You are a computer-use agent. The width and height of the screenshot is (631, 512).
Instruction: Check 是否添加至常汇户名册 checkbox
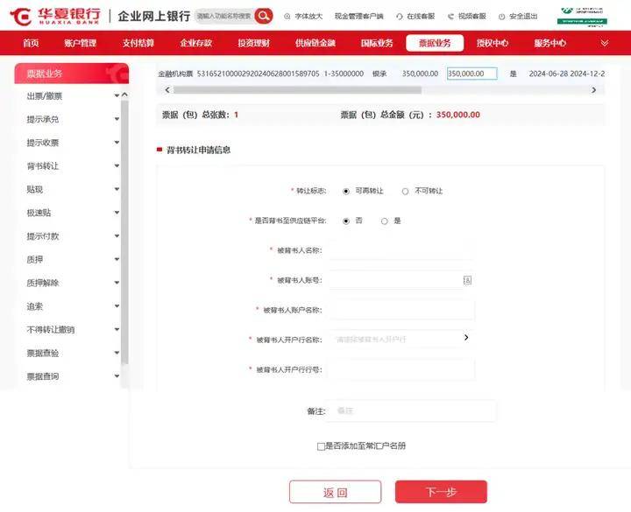pyautogui.click(x=321, y=446)
